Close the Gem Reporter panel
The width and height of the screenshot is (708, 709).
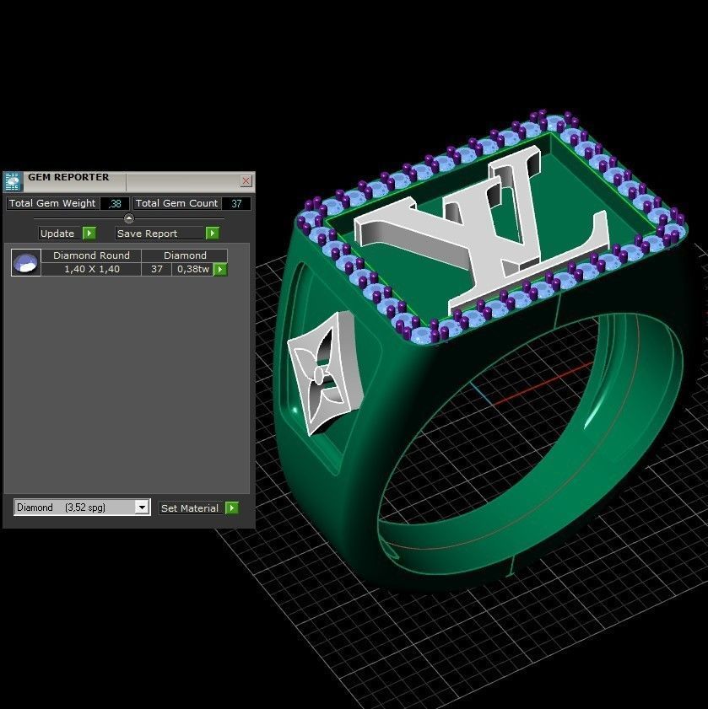[246, 181]
